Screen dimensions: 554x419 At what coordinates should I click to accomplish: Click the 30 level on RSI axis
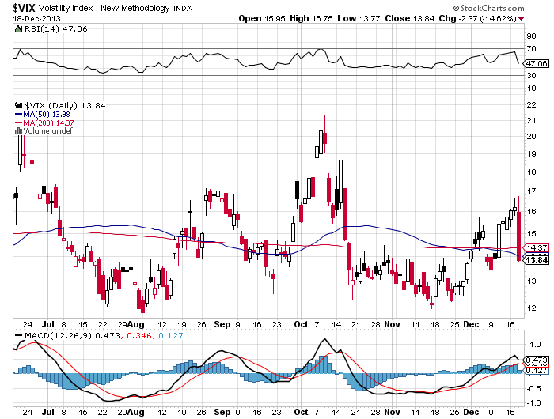point(531,76)
